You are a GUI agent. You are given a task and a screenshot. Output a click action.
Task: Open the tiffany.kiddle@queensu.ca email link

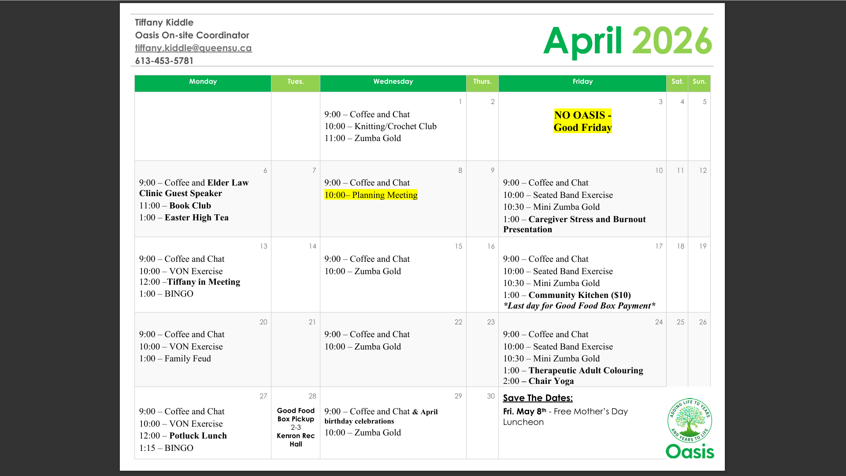tap(193, 48)
